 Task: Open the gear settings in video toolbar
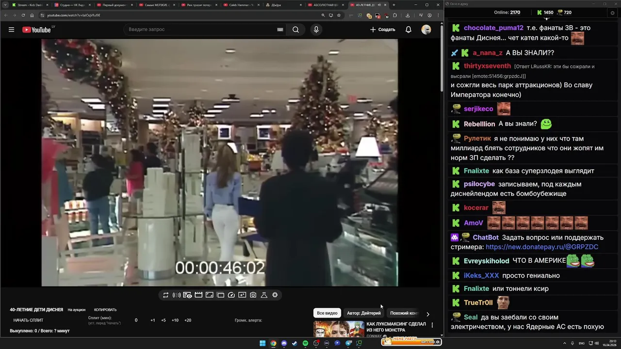275,295
